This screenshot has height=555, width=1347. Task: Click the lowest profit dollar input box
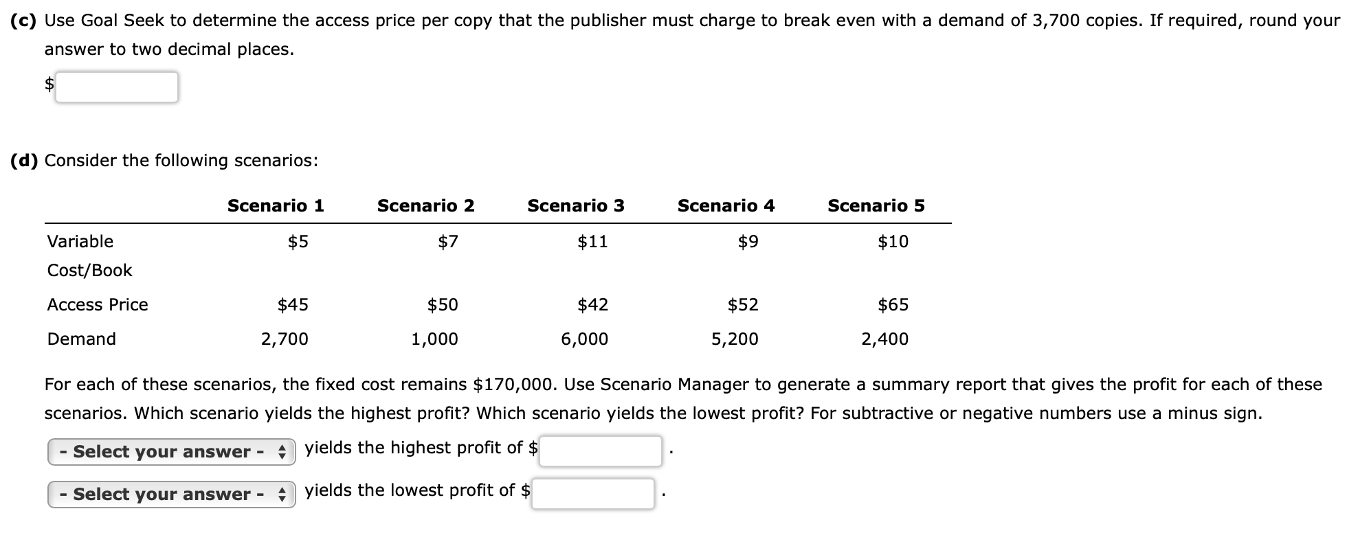[x=592, y=494]
